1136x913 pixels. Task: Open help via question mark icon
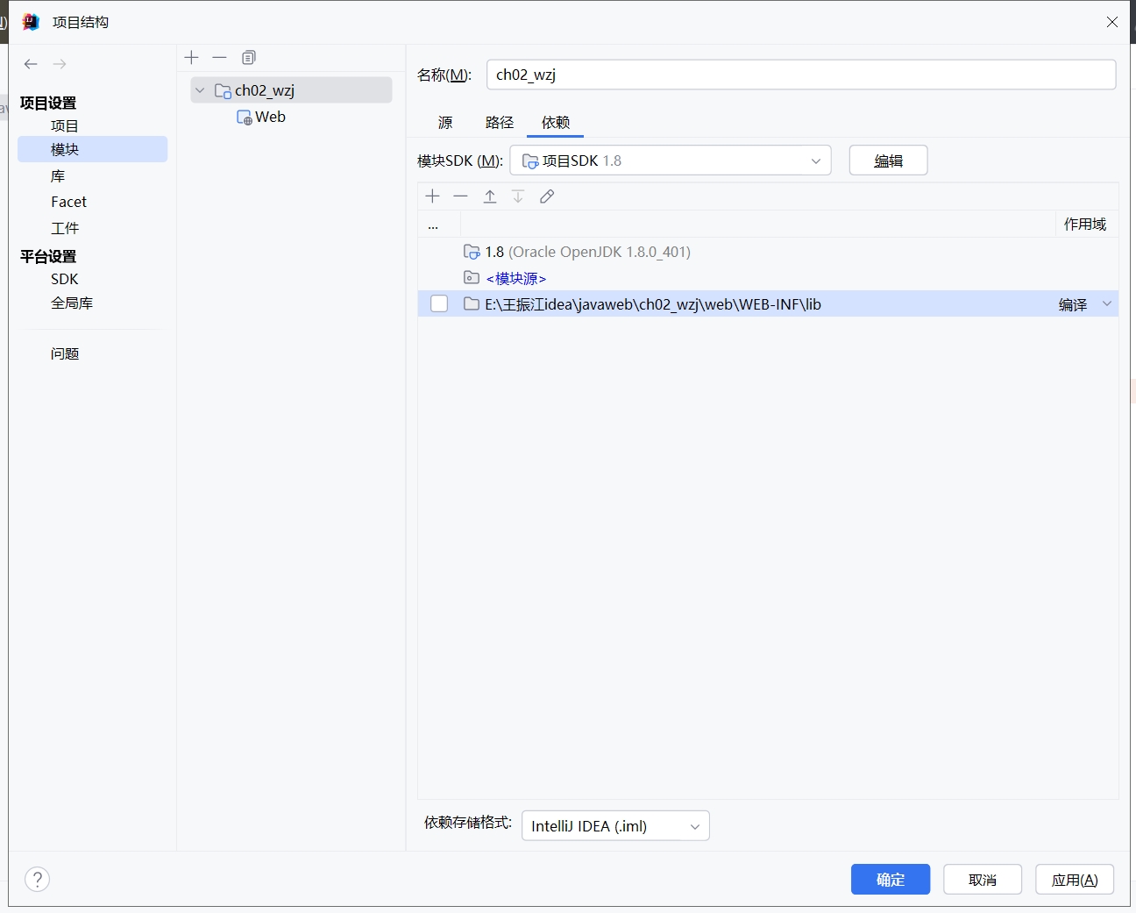(x=38, y=879)
